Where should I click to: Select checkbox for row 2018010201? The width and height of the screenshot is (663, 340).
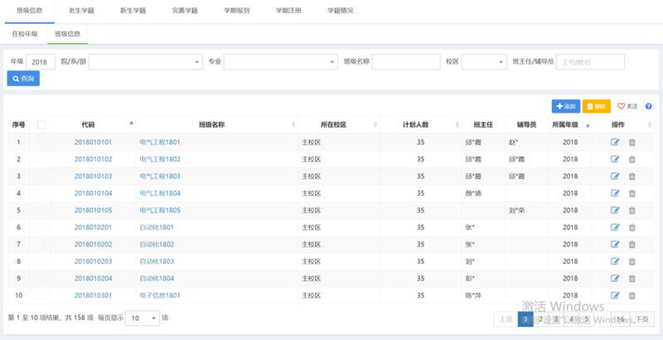click(41, 227)
